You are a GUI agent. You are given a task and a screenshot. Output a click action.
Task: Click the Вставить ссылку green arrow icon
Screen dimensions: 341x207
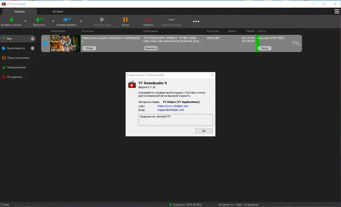[x=12, y=20]
